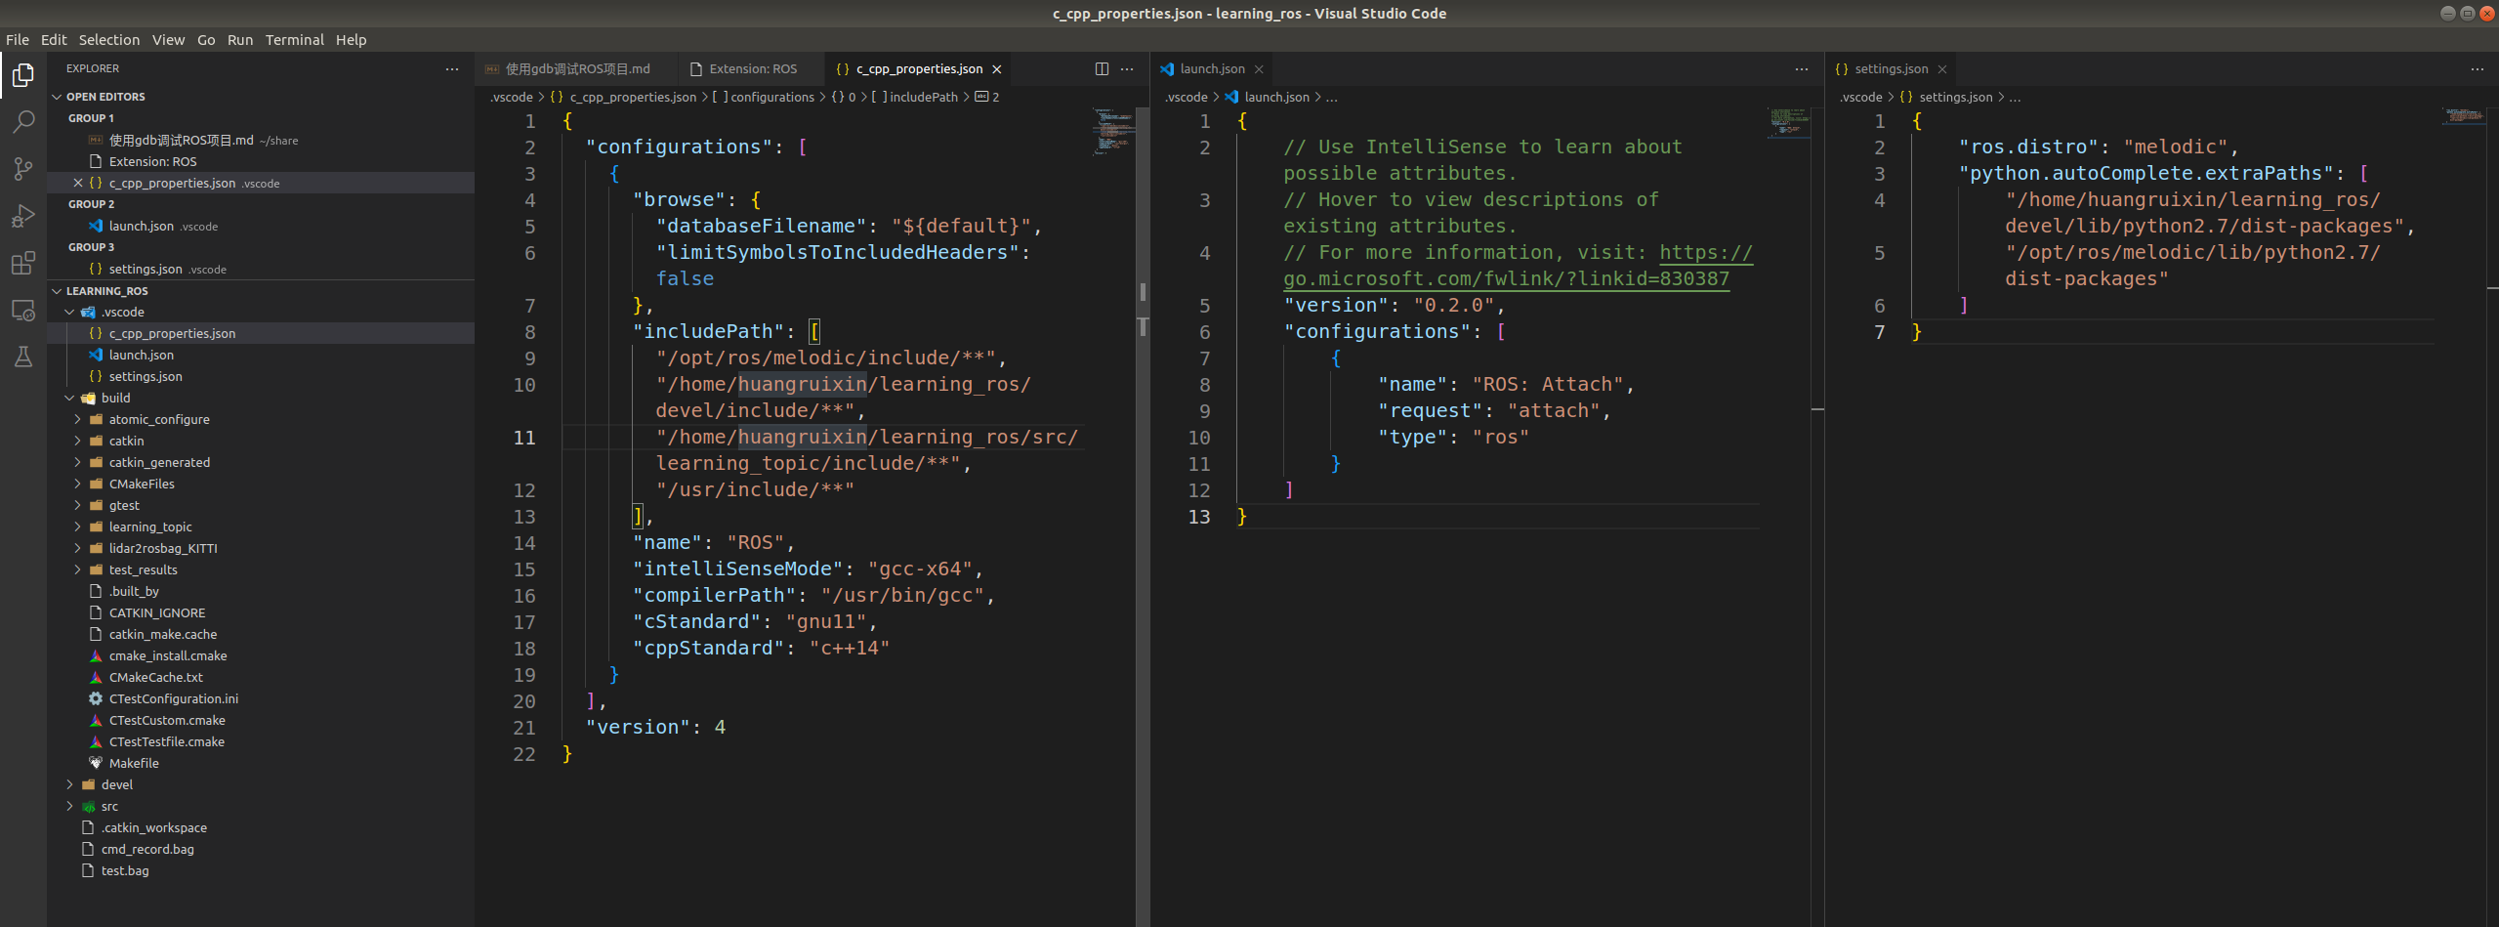The image size is (2499, 927).
Task: Open .catkin_workspace file
Action: pyautogui.click(x=154, y=827)
